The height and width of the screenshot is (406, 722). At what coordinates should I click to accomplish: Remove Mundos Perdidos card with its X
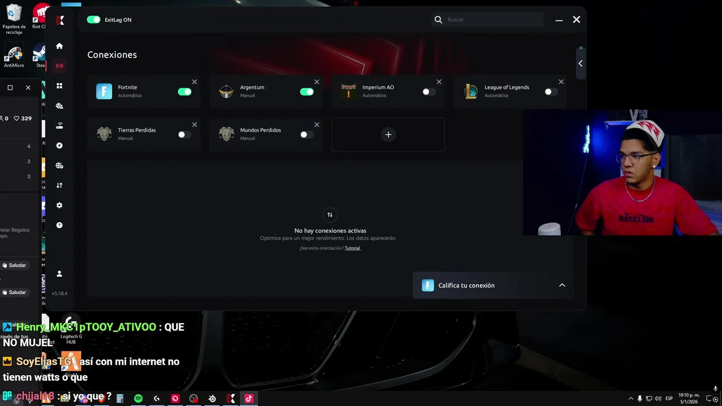[x=316, y=125]
